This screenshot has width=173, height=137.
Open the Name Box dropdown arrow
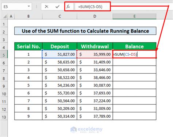[29, 6]
